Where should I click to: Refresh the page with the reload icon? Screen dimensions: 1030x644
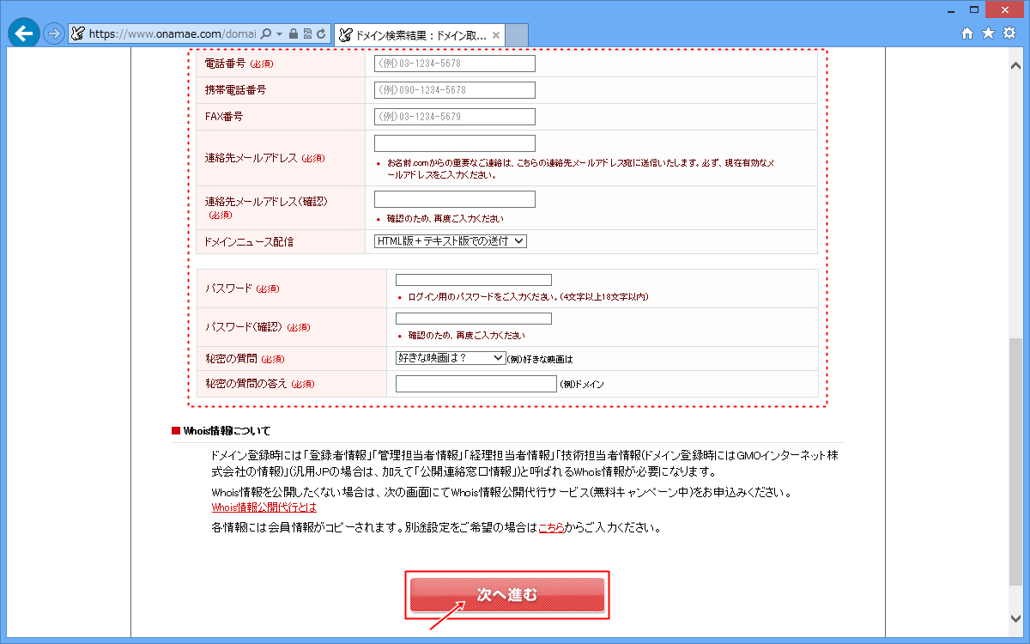319,32
